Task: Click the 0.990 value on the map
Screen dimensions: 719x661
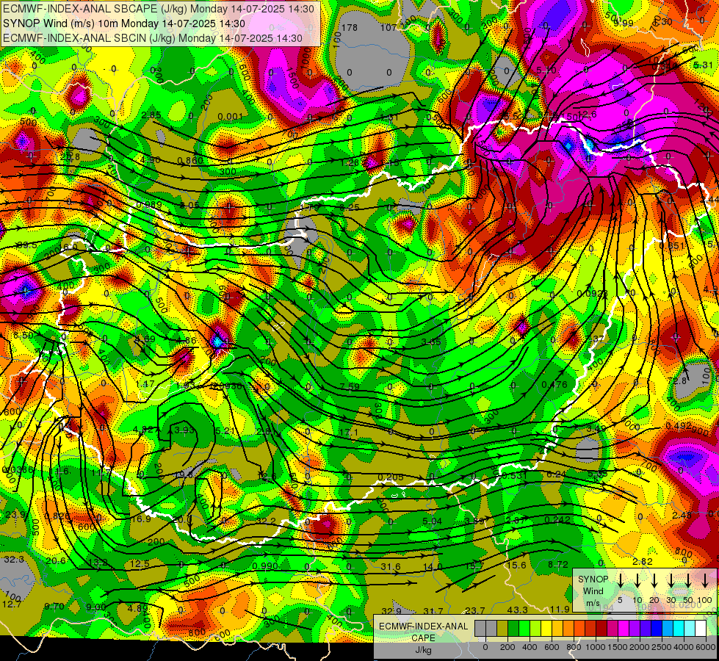Action: pyautogui.click(x=265, y=566)
